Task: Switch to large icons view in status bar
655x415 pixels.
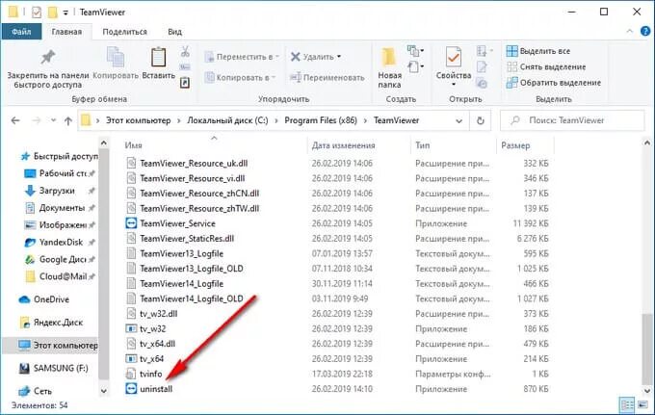Action: pyautogui.click(x=642, y=405)
